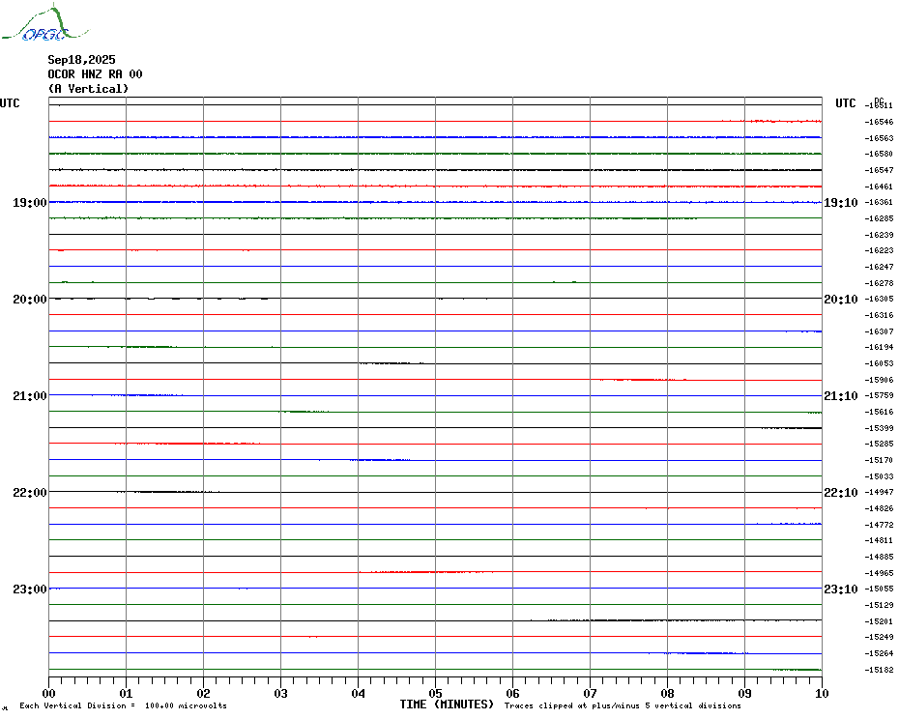This screenshot has width=899, height=719.
Task: Click the station label OCOR HNZ RA 00
Action: tap(95, 74)
